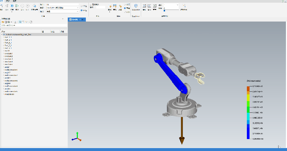Expand the world tree node

(x=3, y=51)
